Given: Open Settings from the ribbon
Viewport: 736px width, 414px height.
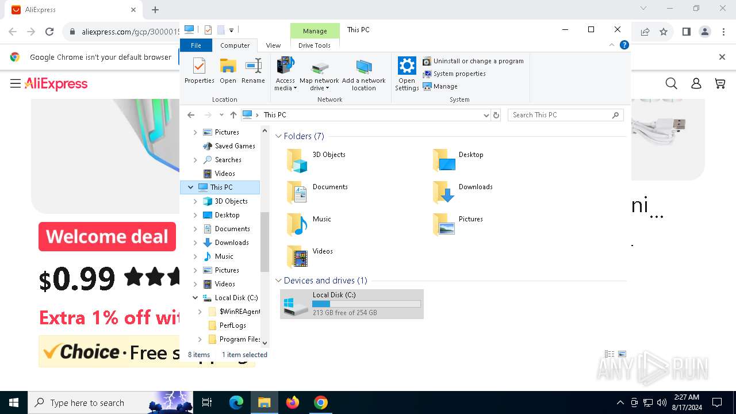Looking at the screenshot, I should (407, 74).
